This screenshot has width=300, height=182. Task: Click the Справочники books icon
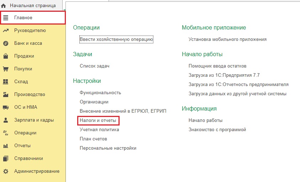pyautogui.click(x=6, y=159)
